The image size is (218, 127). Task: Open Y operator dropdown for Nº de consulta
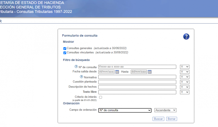point(184,67)
